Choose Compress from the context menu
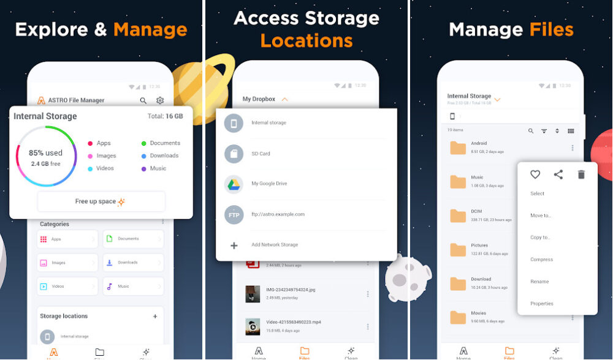 click(x=541, y=259)
